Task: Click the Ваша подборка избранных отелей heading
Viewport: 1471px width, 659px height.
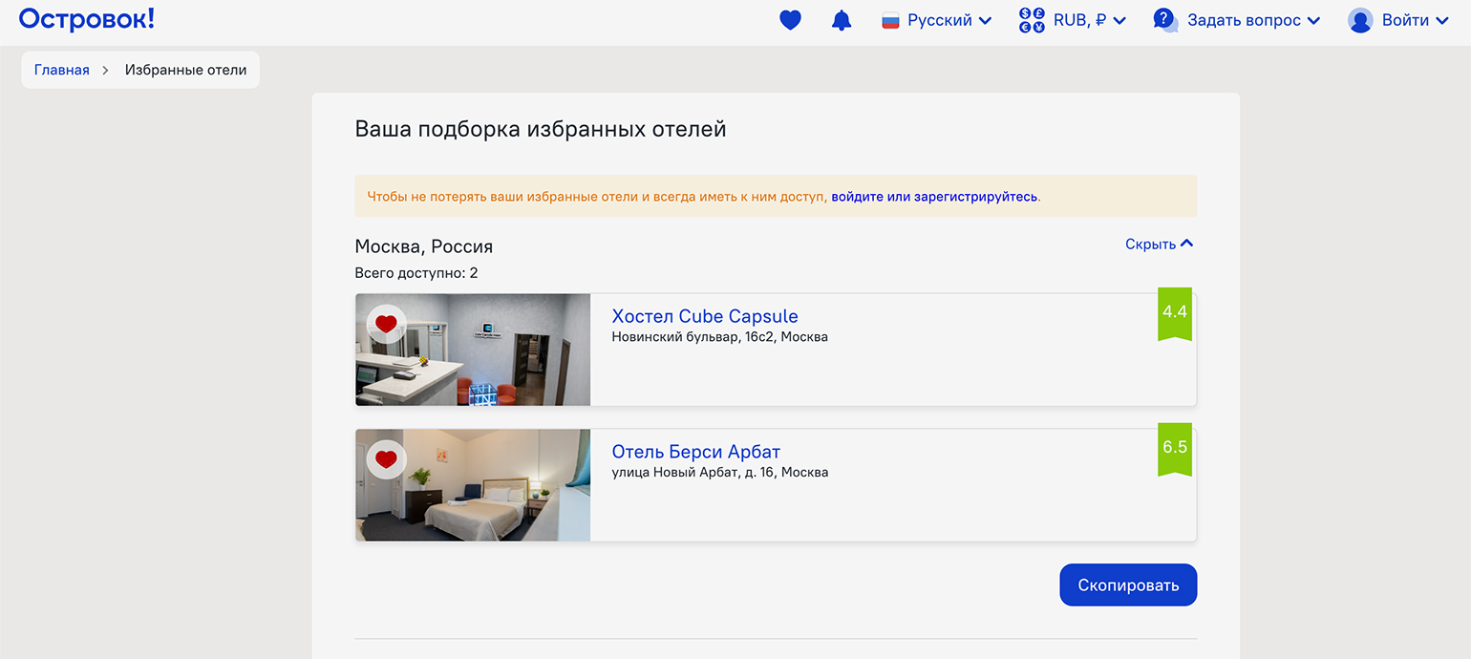Action: point(541,129)
